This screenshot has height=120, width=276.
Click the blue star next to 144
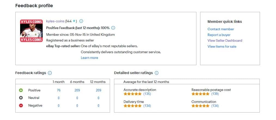point(74,21)
